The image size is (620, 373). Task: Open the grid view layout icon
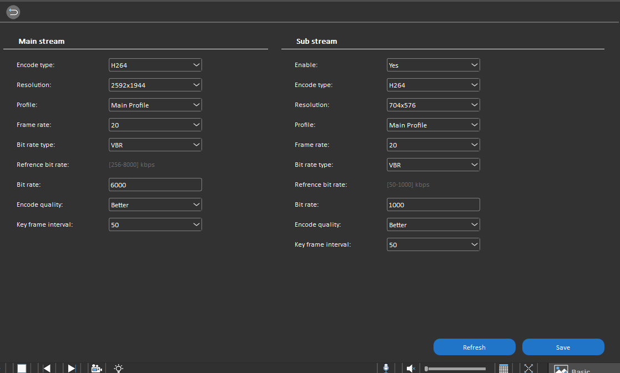[x=503, y=367]
